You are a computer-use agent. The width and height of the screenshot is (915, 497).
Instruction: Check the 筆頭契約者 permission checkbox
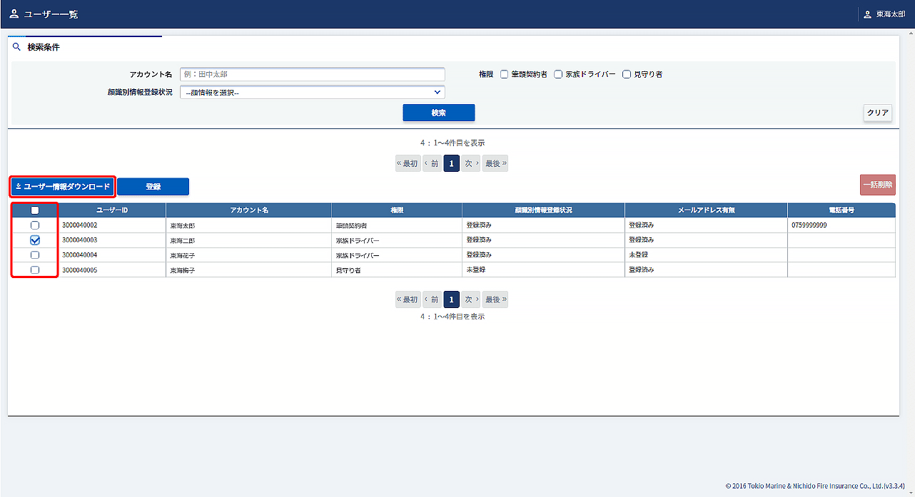coord(504,74)
